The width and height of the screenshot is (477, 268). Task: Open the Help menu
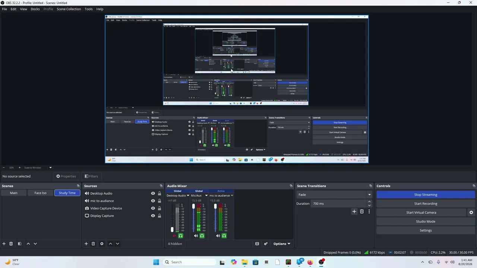100,9
